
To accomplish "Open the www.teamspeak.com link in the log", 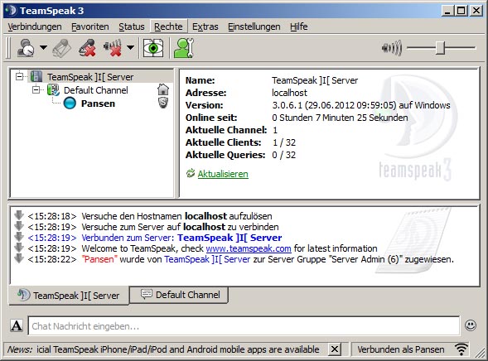I will coord(249,248).
